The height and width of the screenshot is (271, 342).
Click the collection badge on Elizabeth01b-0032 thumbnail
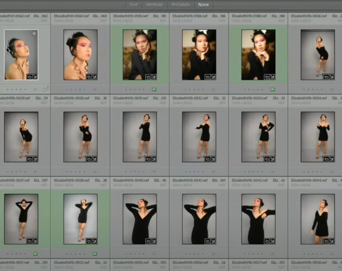(x=207, y=159)
